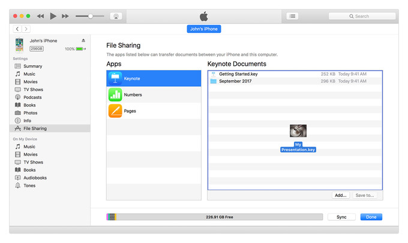Image resolution: width=408 pixels, height=243 pixels.
Task: Click the Apple logo in toolbar
Action: click(204, 16)
